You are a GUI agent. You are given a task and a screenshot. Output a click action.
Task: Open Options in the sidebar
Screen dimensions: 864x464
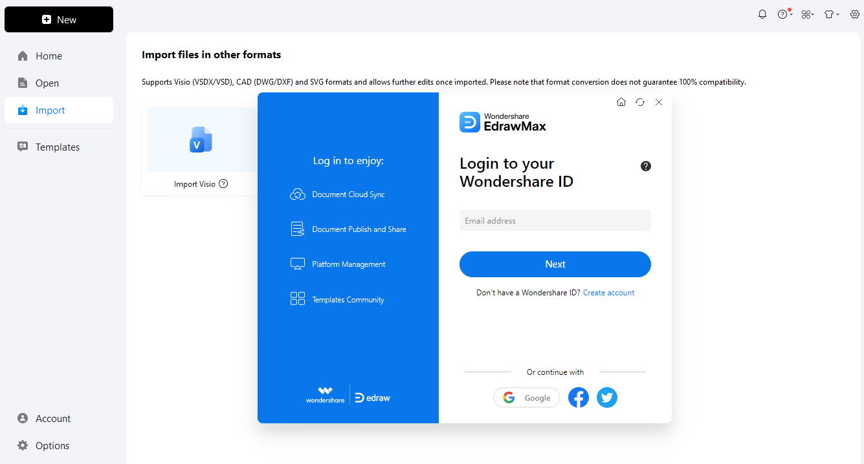coord(59,446)
